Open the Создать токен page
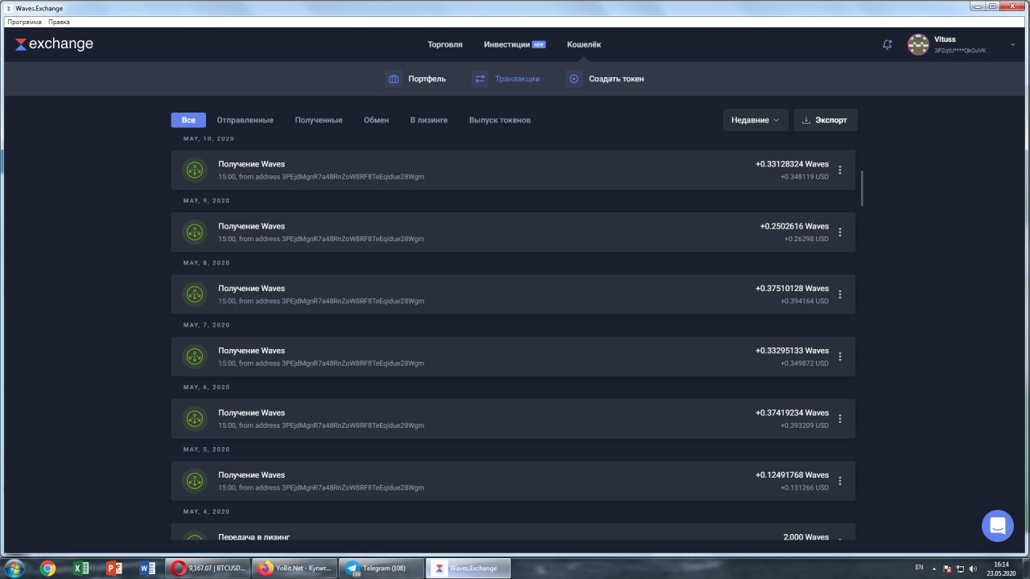This screenshot has height=579, width=1030. click(x=616, y=79)
